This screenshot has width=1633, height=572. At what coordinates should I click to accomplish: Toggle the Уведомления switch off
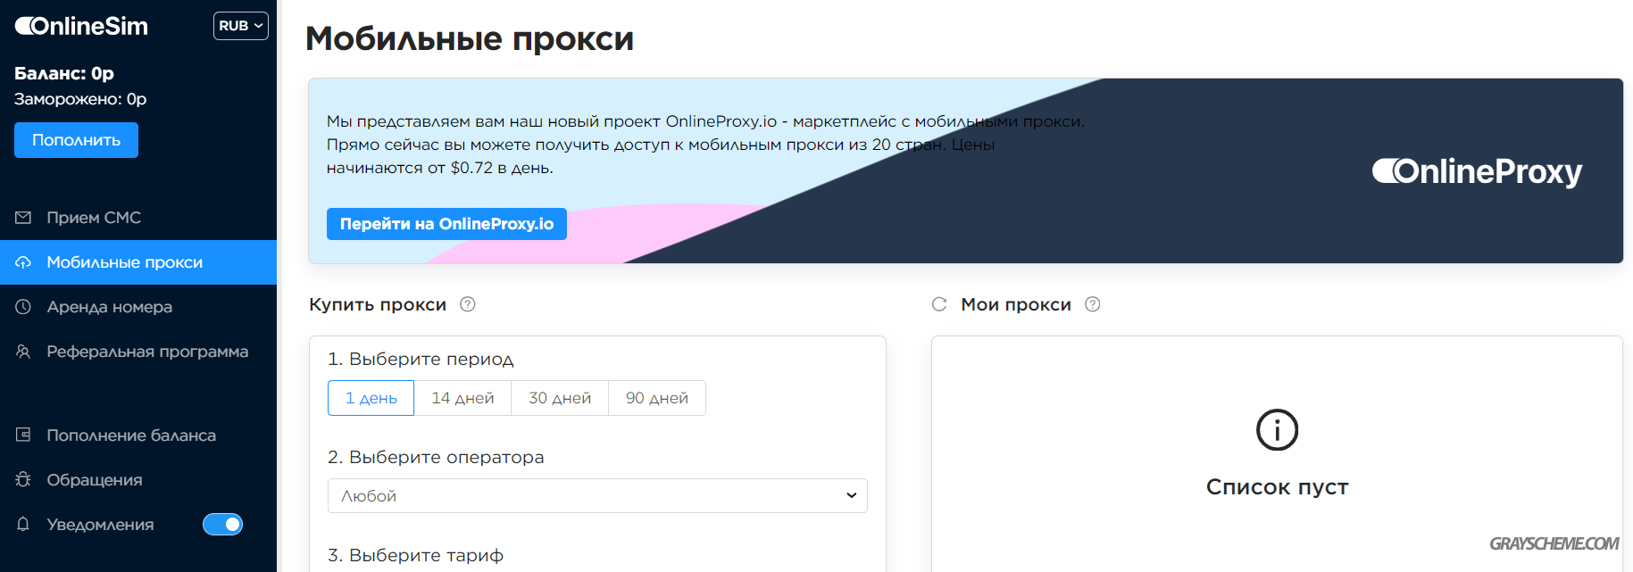coord(222,525)
